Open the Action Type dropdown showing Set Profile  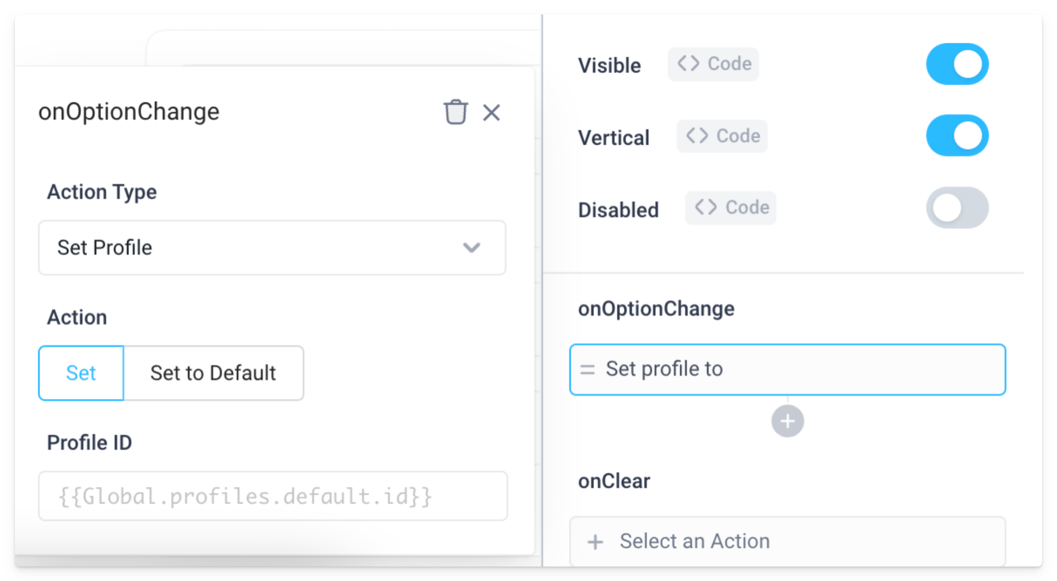272,248
